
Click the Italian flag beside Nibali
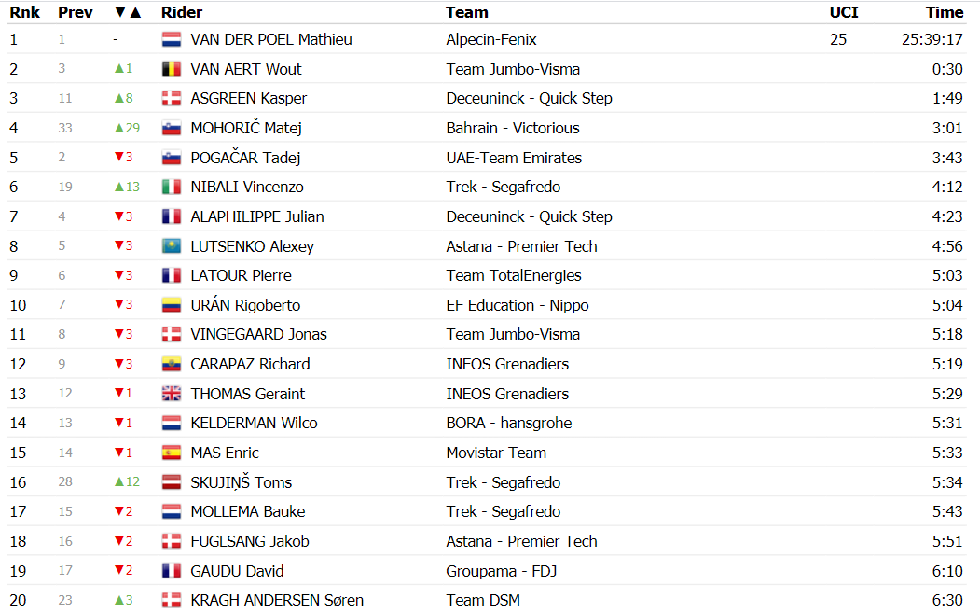click(172, 187)
